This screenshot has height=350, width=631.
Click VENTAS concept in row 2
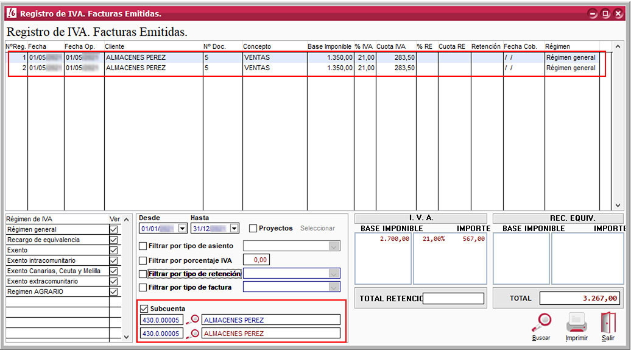tap(257, 68)
